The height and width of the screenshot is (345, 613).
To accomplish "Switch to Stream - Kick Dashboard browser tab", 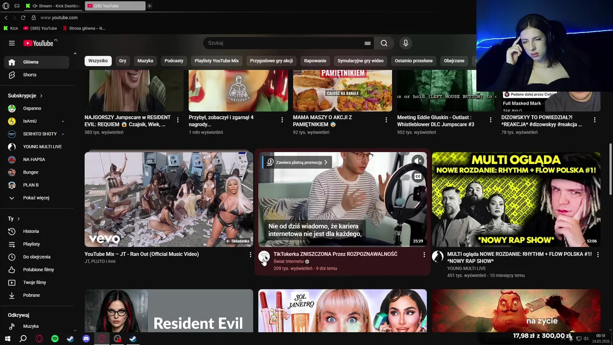I will point(54,6).
